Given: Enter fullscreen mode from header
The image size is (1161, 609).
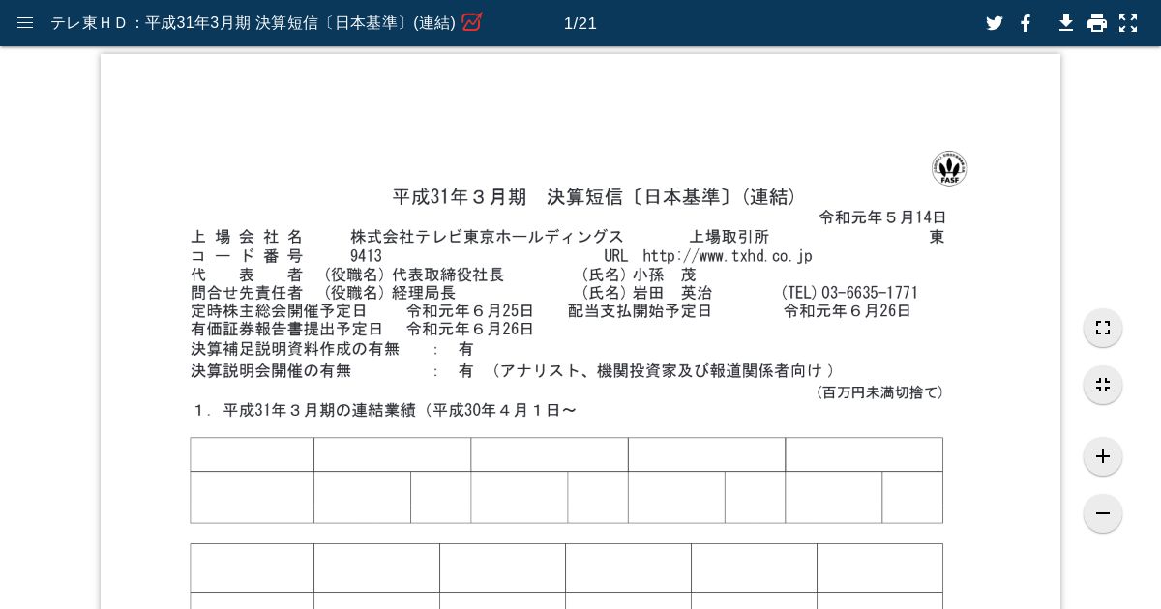Looking at the screenshot, I should coord(1128,23).
